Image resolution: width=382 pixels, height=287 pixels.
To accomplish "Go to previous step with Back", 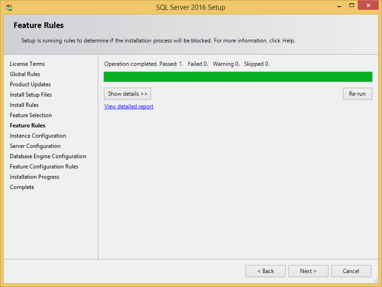I will point(266,271).
